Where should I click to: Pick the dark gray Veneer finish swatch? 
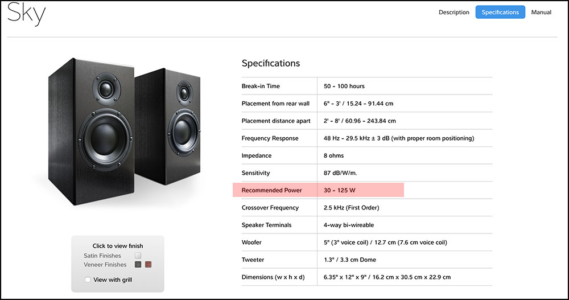coord(138,265)
